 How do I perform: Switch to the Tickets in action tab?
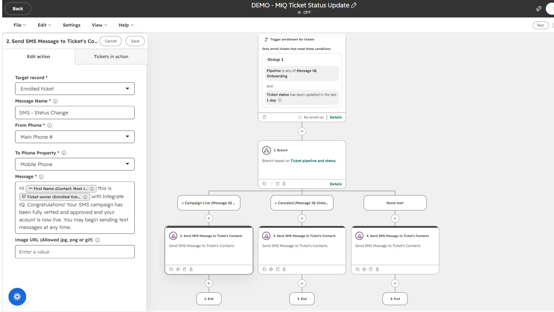pyautogui.click(x=111, y=57)
